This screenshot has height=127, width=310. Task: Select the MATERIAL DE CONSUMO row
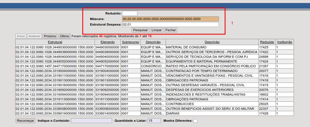point(186,47)
